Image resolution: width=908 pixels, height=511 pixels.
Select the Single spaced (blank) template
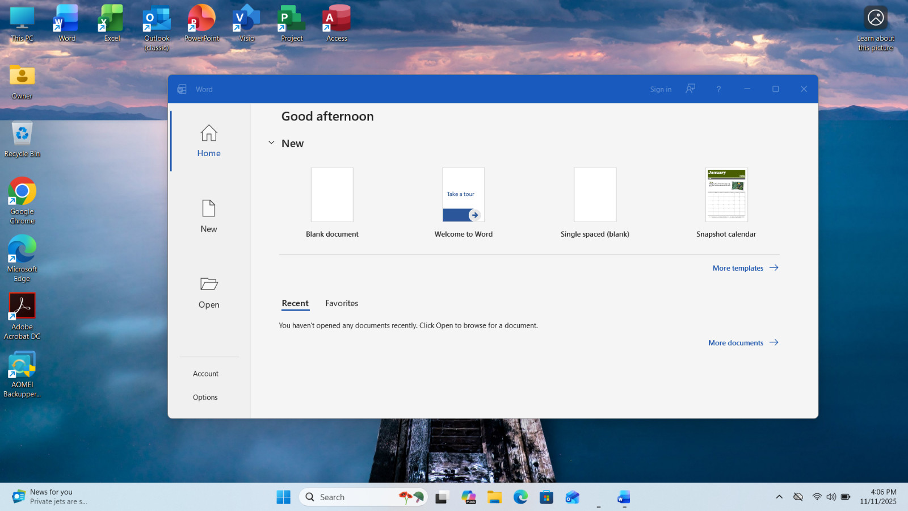pyautogui.click(x=595, y=203)
